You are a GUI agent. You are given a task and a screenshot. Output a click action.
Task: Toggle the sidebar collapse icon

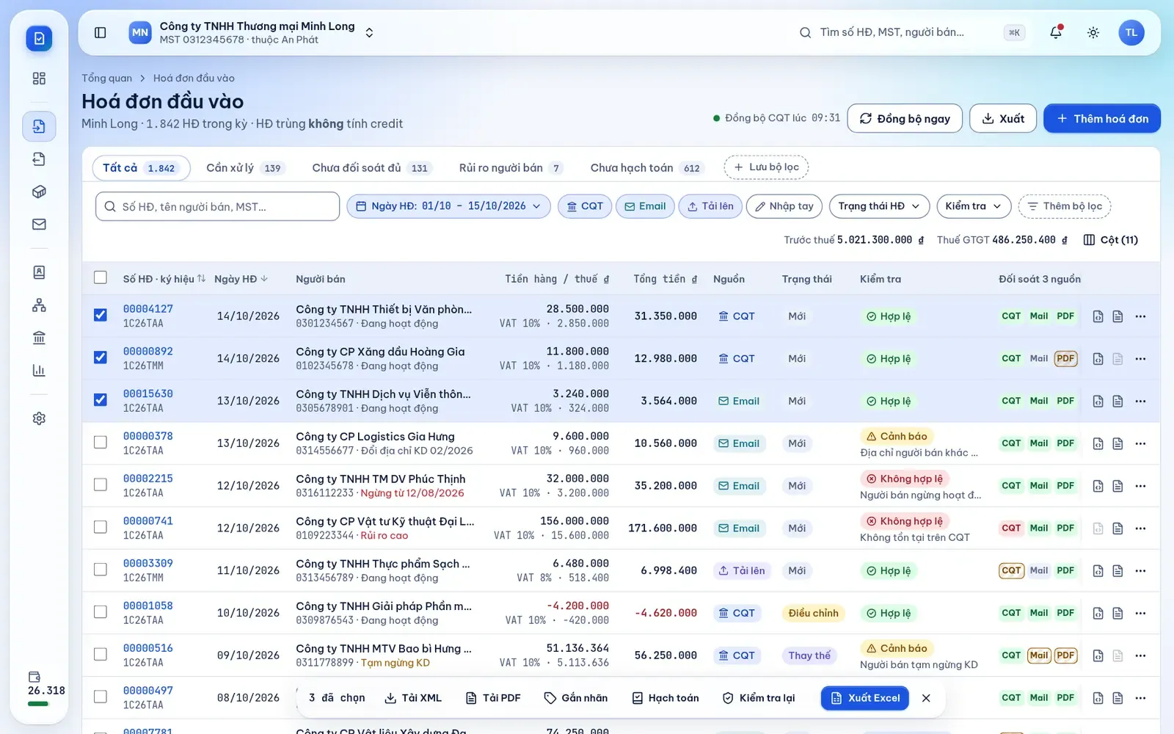pyautogui.click(x=101, y=32)
